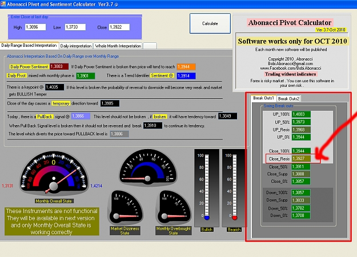Click the blue 1,4214 monthly high value

click(x=96, y=186)
